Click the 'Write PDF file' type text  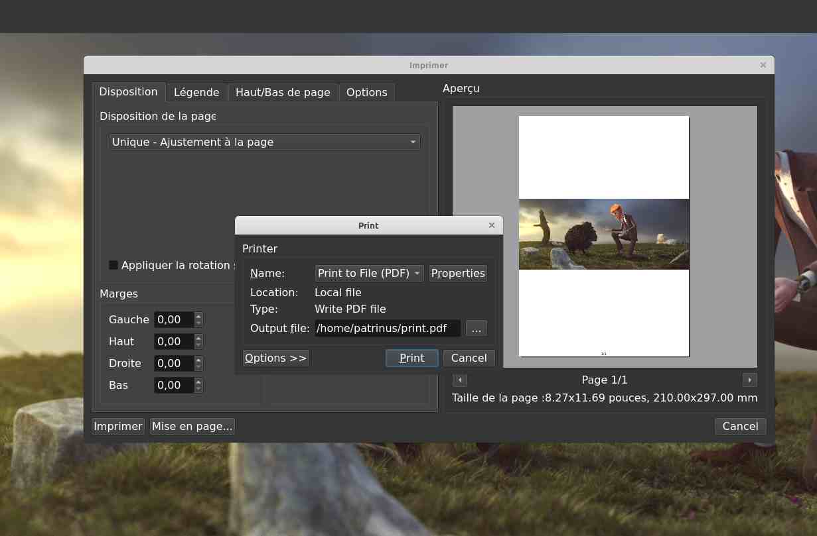coord(350,309)
